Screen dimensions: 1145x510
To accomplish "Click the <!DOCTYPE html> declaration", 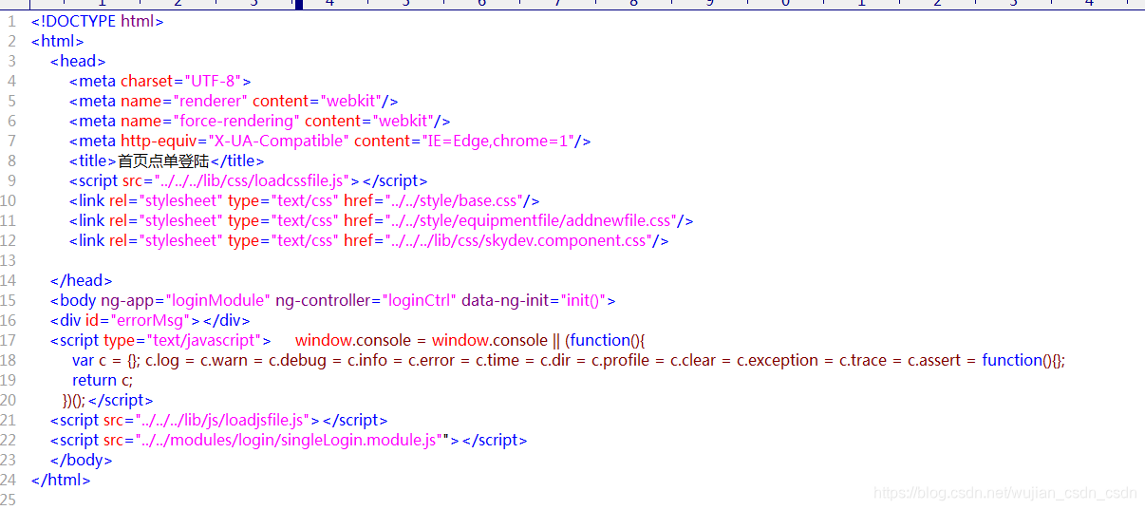I will coord(97,21).
